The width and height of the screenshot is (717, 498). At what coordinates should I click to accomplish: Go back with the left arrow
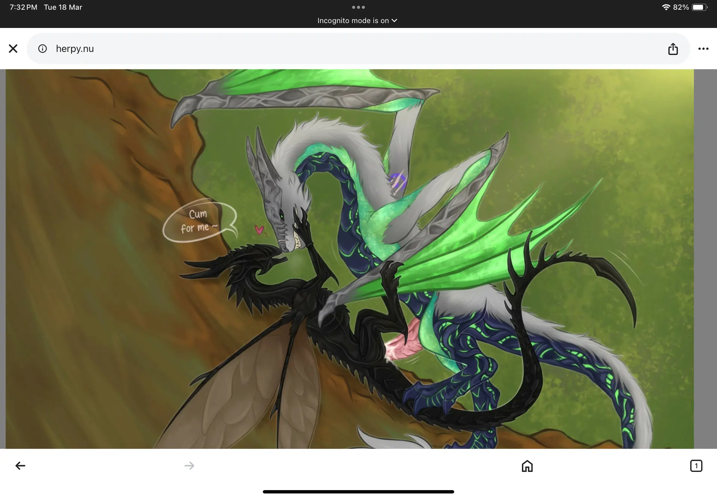tap(20, 466)
